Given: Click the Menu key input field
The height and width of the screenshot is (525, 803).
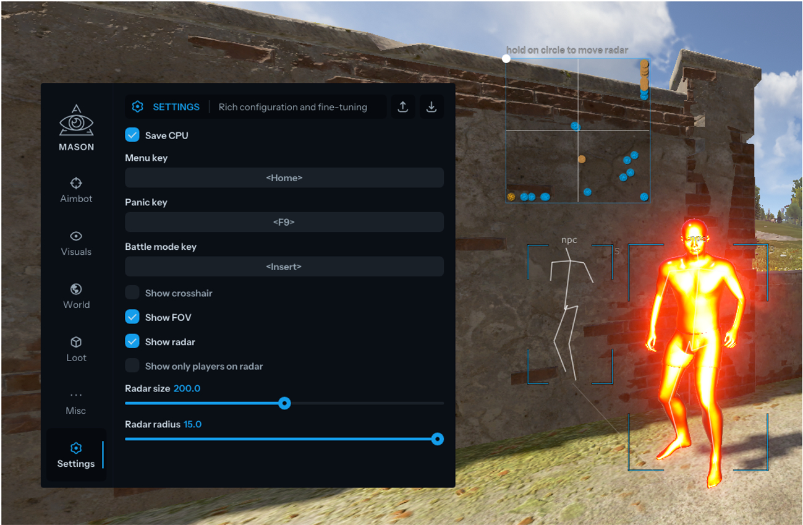Looking at the screenshot, I should point(284,177).
